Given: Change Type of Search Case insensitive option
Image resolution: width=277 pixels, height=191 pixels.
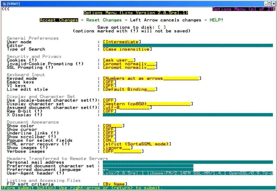Looking at the screenshot, I should pyautogui.click(x=127, y=49).
